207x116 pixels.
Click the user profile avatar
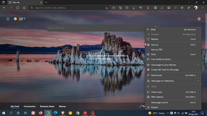[x=196, y=8]
